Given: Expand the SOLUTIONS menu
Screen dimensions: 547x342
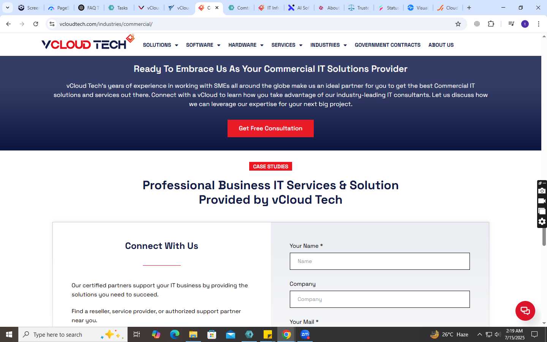Looking at the screenshot, I should pyautogui.click(x=160, y=45).
